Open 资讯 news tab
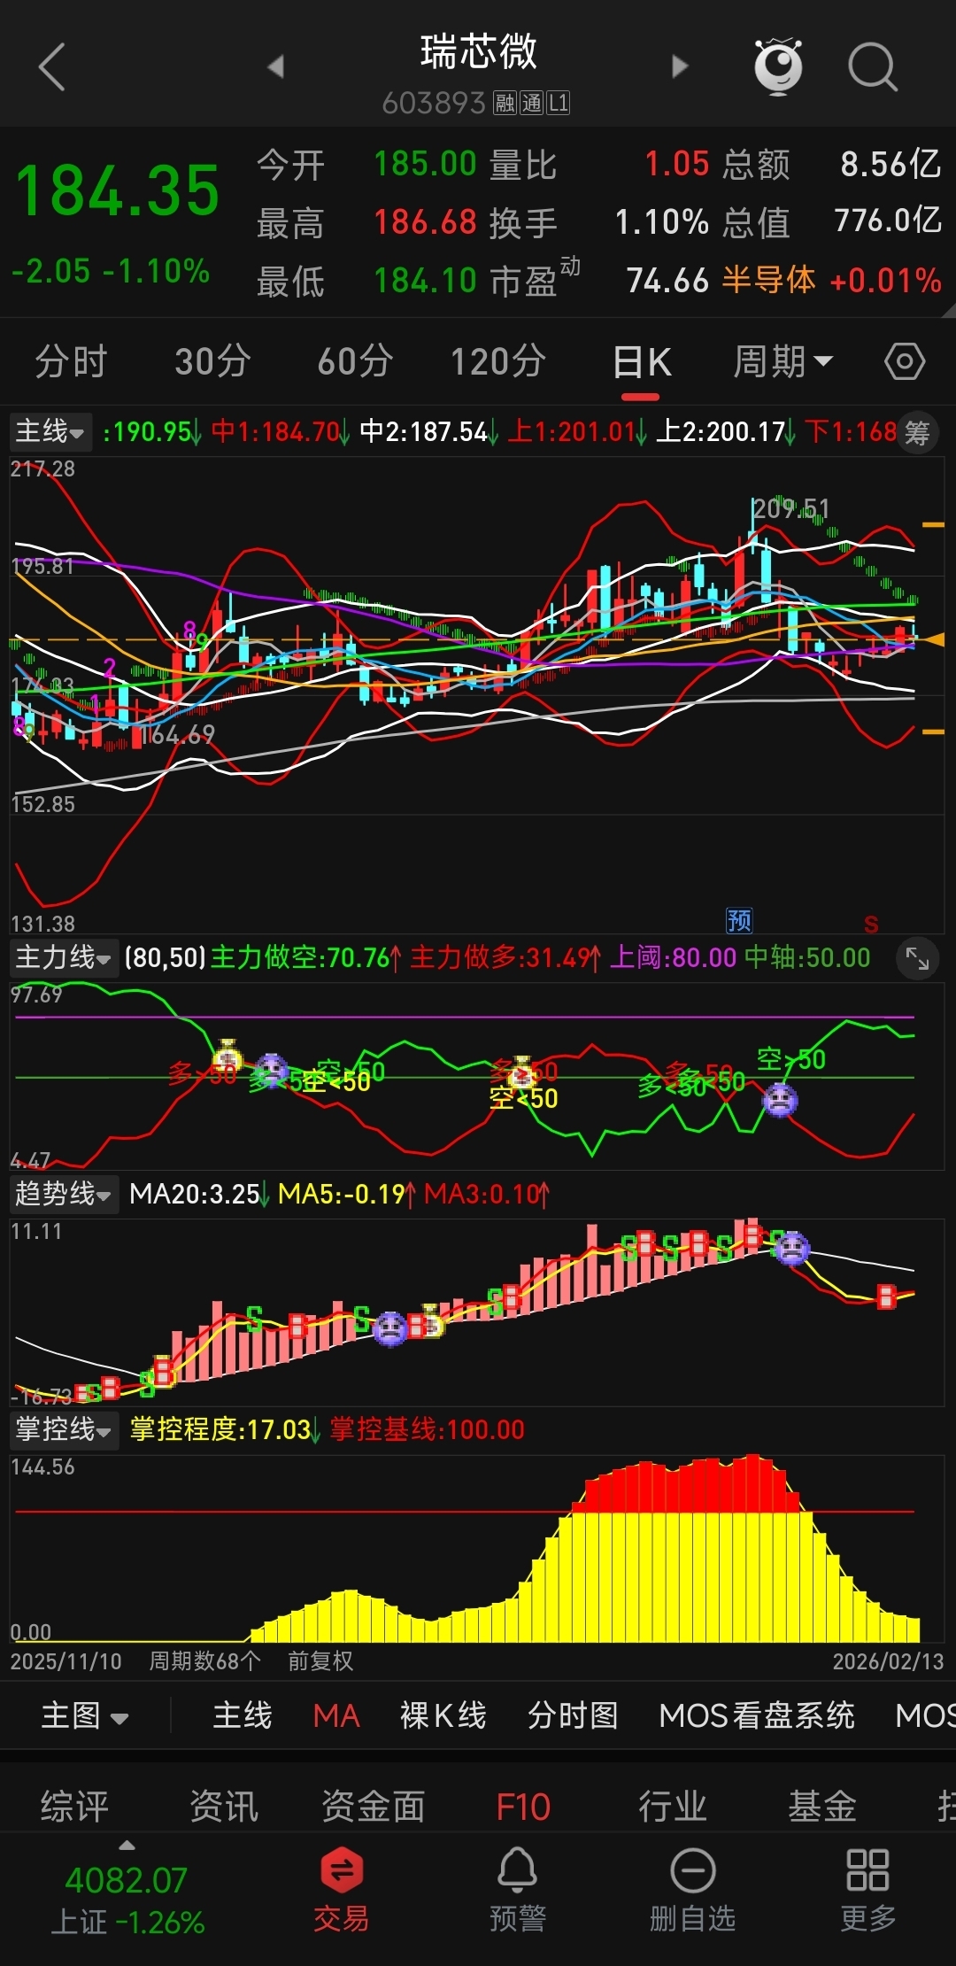 pyautogui.click(x=224, y=1807)
